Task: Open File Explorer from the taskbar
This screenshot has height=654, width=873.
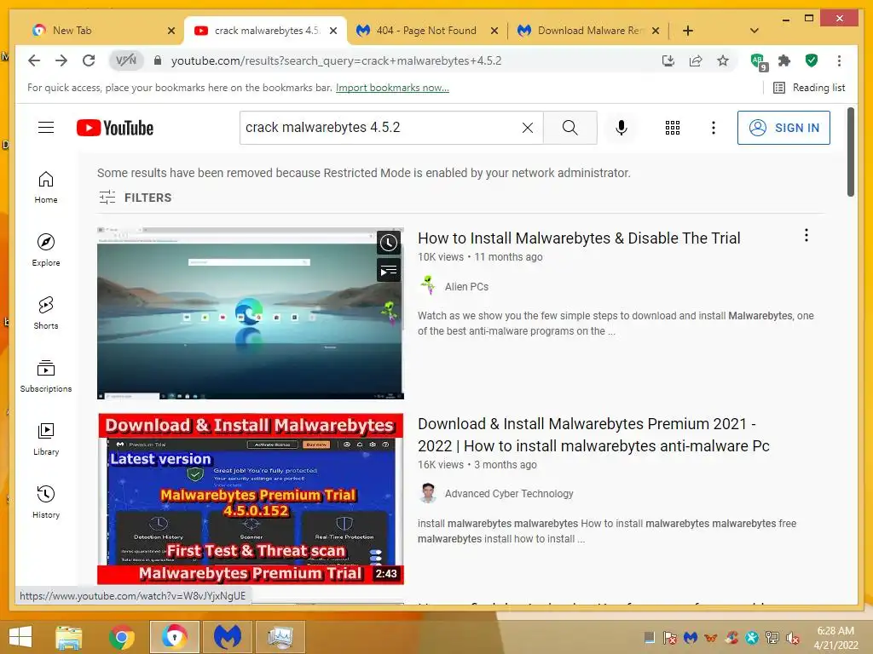Action: [x=69, y=637]
